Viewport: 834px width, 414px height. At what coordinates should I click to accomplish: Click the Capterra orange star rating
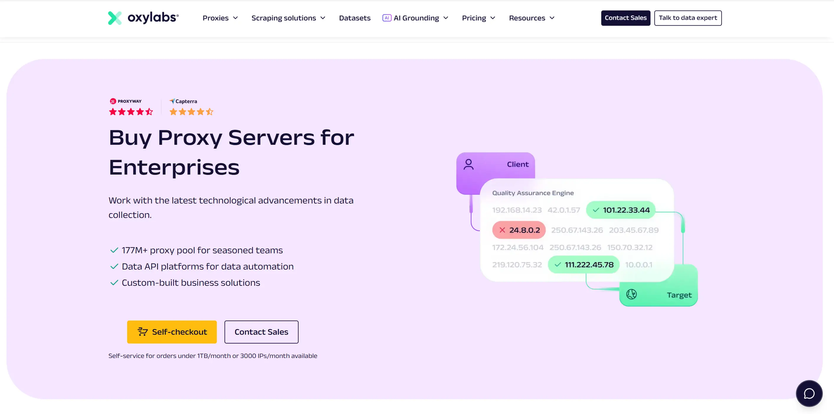click(x=191, y=112)
